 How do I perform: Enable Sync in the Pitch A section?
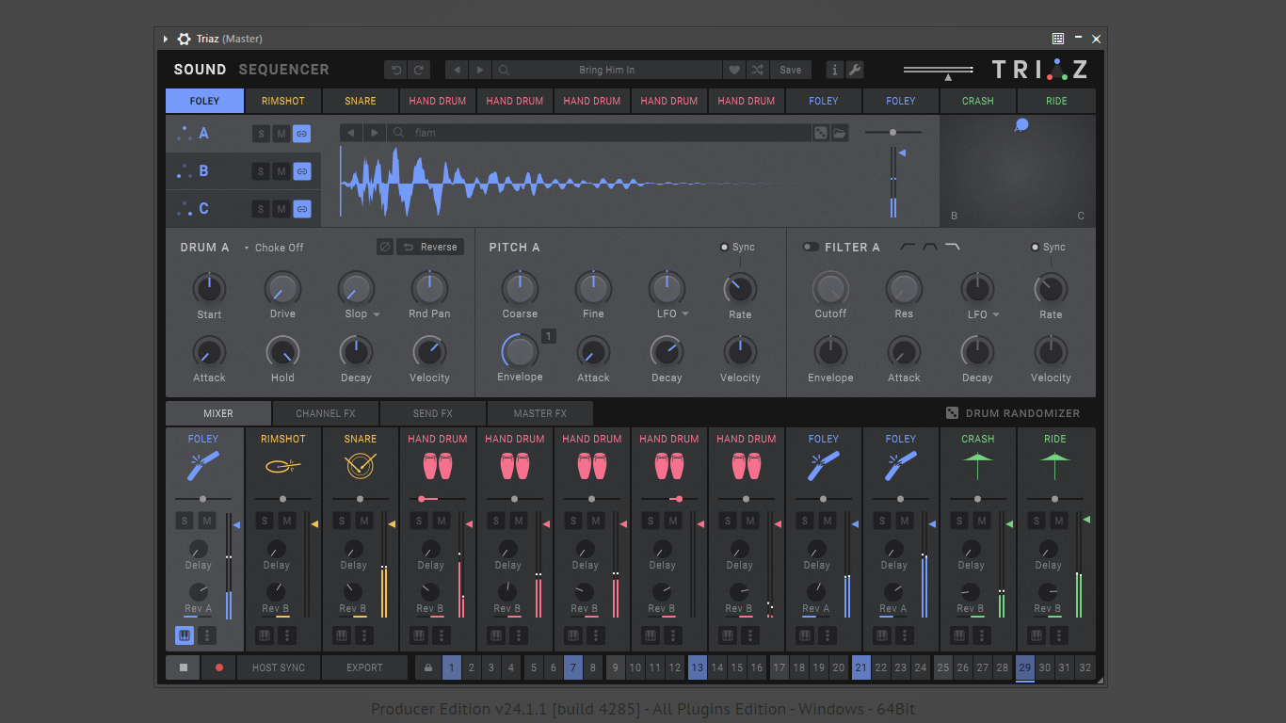[725, 248]
